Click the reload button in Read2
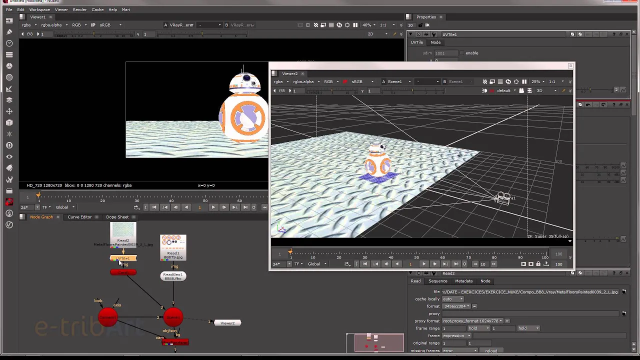640x360 pixels. (x=491, y=350)
